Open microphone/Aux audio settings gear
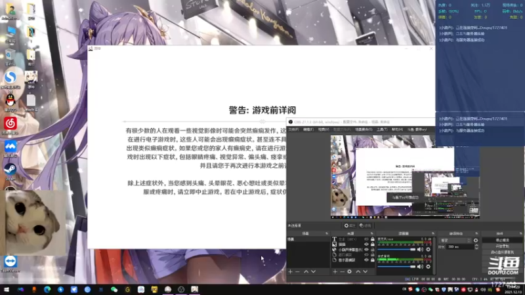The image size is (525, 295). pyautogui.click(x=429, y=249)
